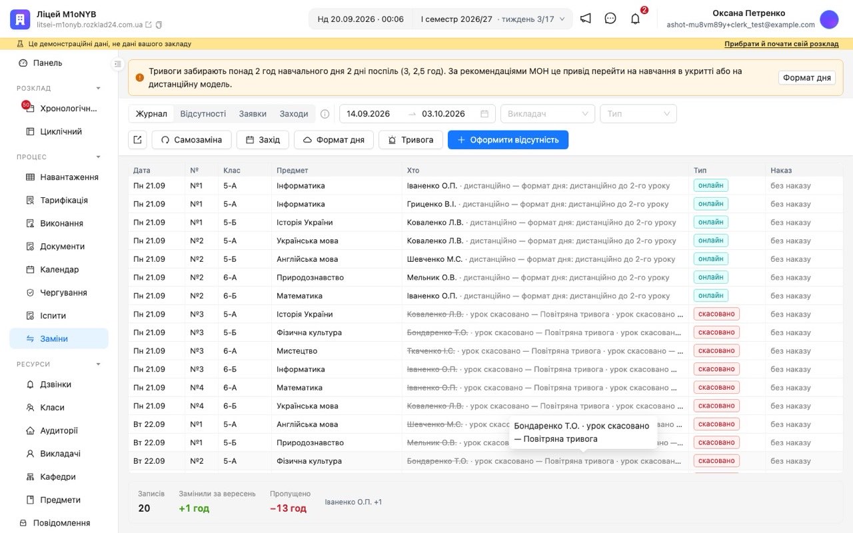Collapse the РЕСУРСИ sidebar section

click(99, 364)
